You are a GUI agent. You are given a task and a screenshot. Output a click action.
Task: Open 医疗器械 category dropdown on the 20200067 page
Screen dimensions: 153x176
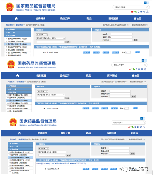coord(44,148)
